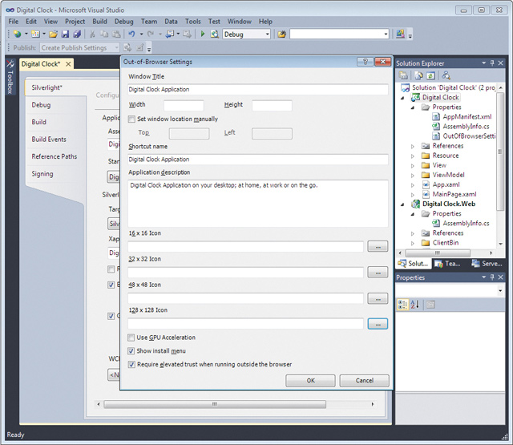This screenshot has width=513, height=445.
Task: Switch to the Signing tab
Action: coord(42,174)
